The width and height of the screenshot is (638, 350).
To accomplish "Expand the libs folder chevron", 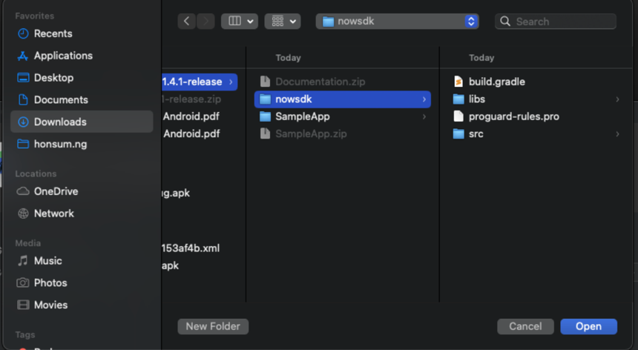I will coord(617,99).
